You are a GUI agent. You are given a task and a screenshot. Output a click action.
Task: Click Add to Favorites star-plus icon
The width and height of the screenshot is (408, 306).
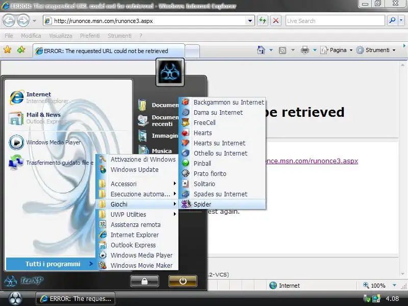click(21, 49)
